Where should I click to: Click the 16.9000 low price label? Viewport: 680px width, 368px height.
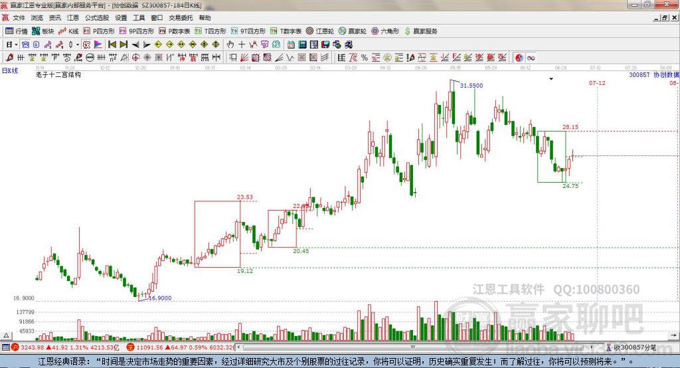(x=160, y=298)
